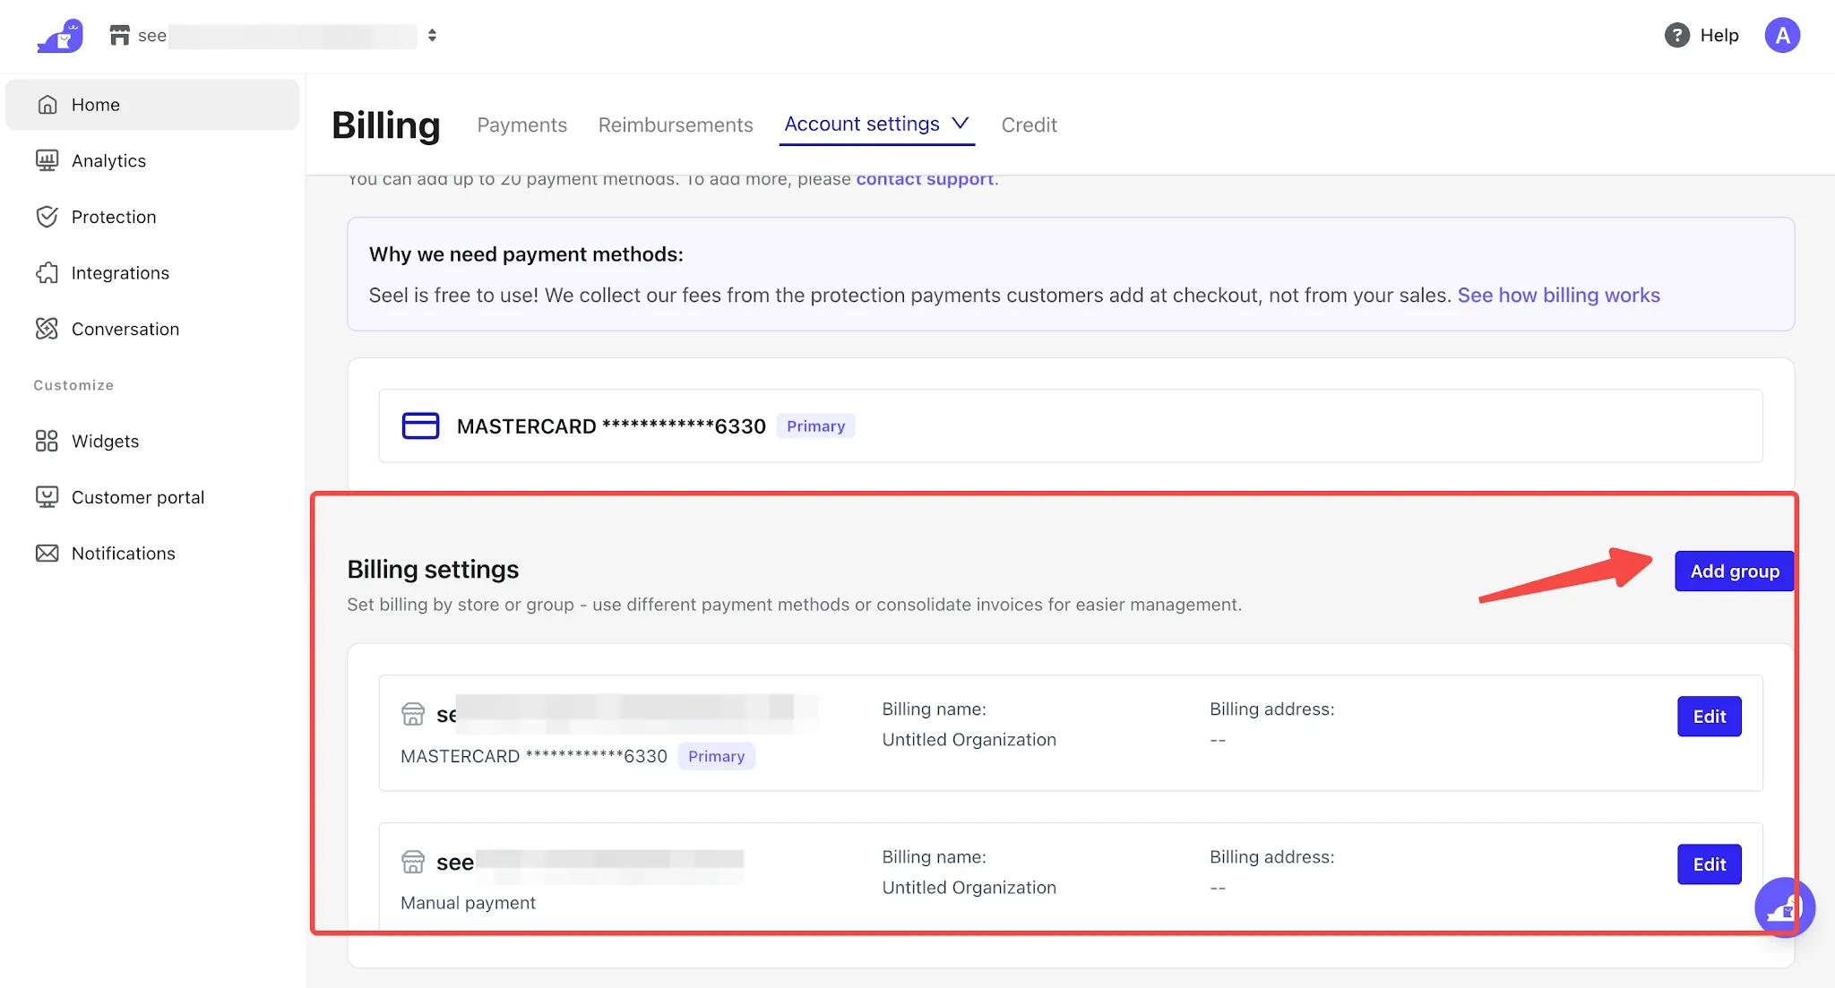The height and width of the screenshot is (988, 1835).
Task: Click the Home house icon
Action: point(47,105)
